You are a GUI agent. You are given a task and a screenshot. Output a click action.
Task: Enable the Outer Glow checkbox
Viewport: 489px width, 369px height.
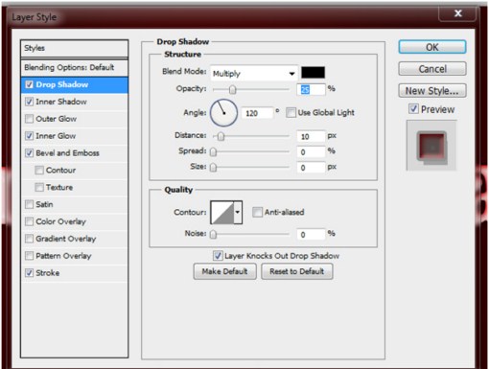click(29, 119)
